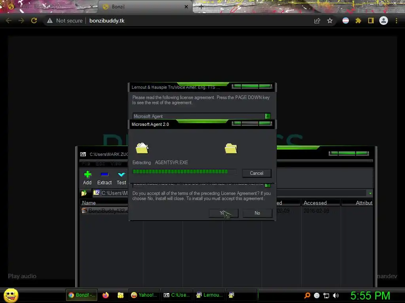Reload the bonzibuddy.tk page

[x=34, y=21]
